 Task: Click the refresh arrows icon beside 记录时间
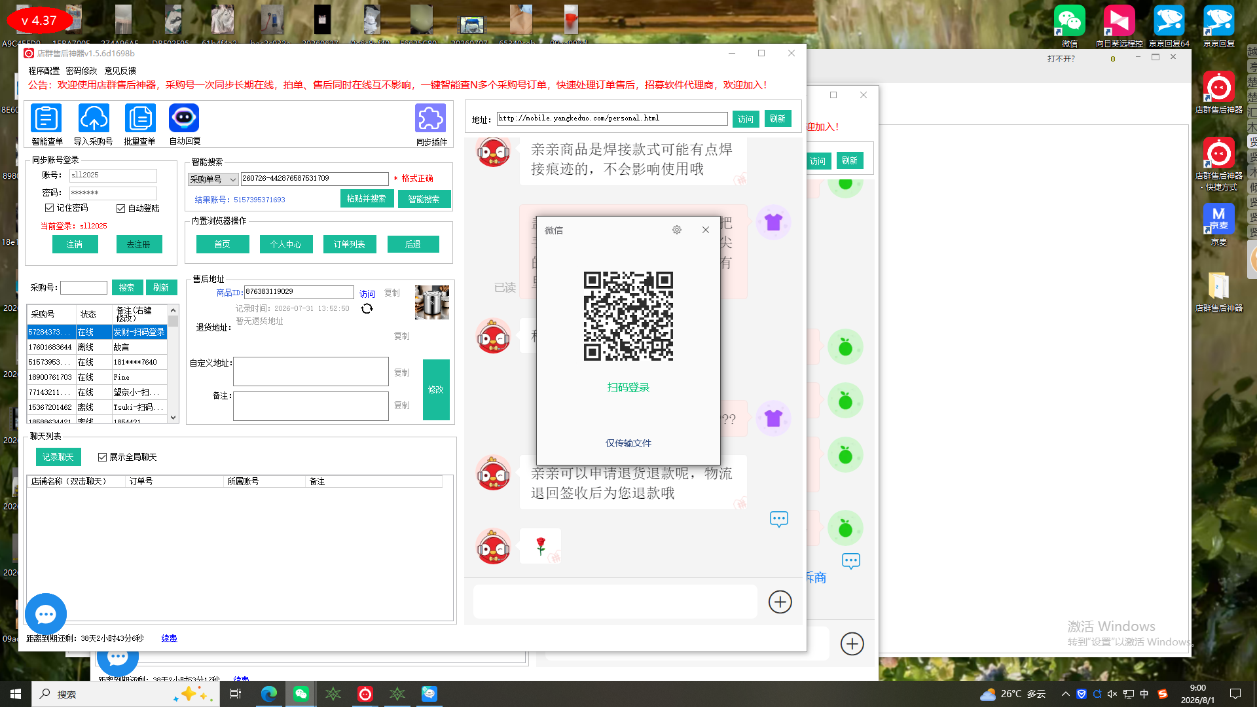367,308
